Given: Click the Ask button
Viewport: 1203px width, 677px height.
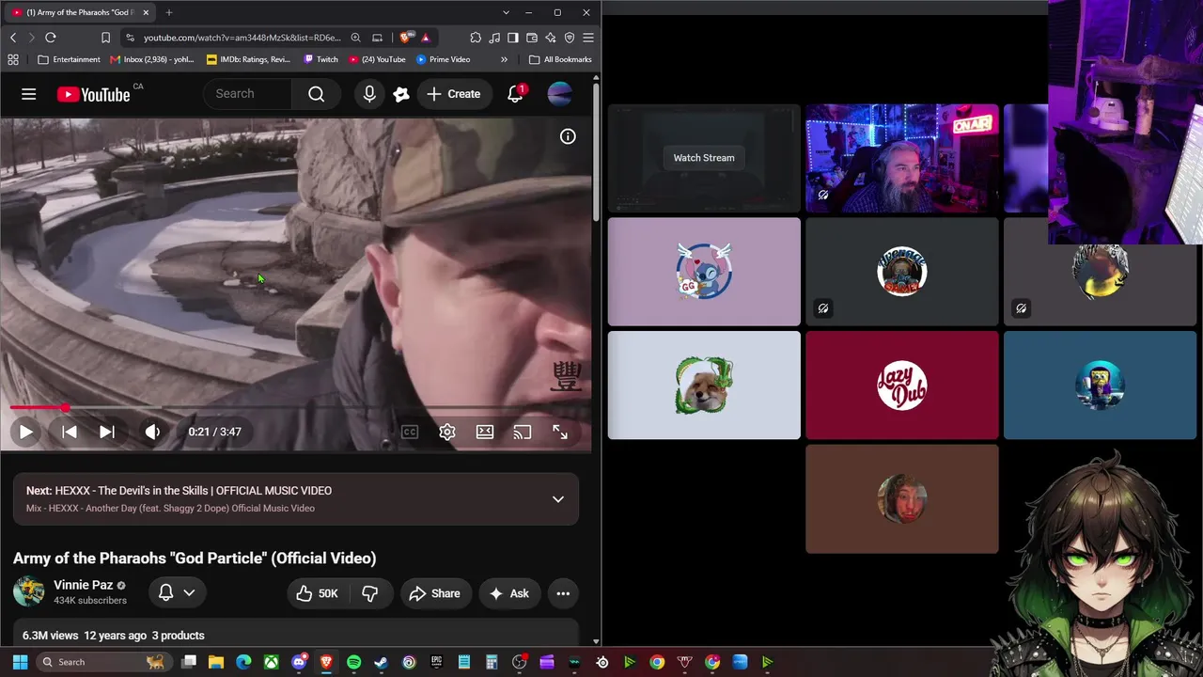Looking at the screenshot, I should 509,593.
